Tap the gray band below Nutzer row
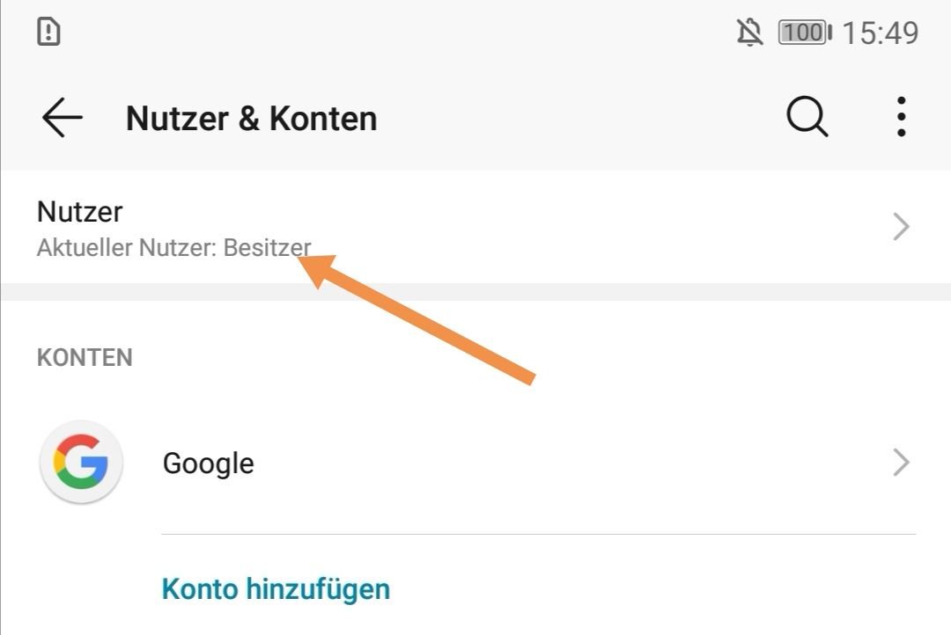This screenshot has width=951, height=635. [475, 292]
